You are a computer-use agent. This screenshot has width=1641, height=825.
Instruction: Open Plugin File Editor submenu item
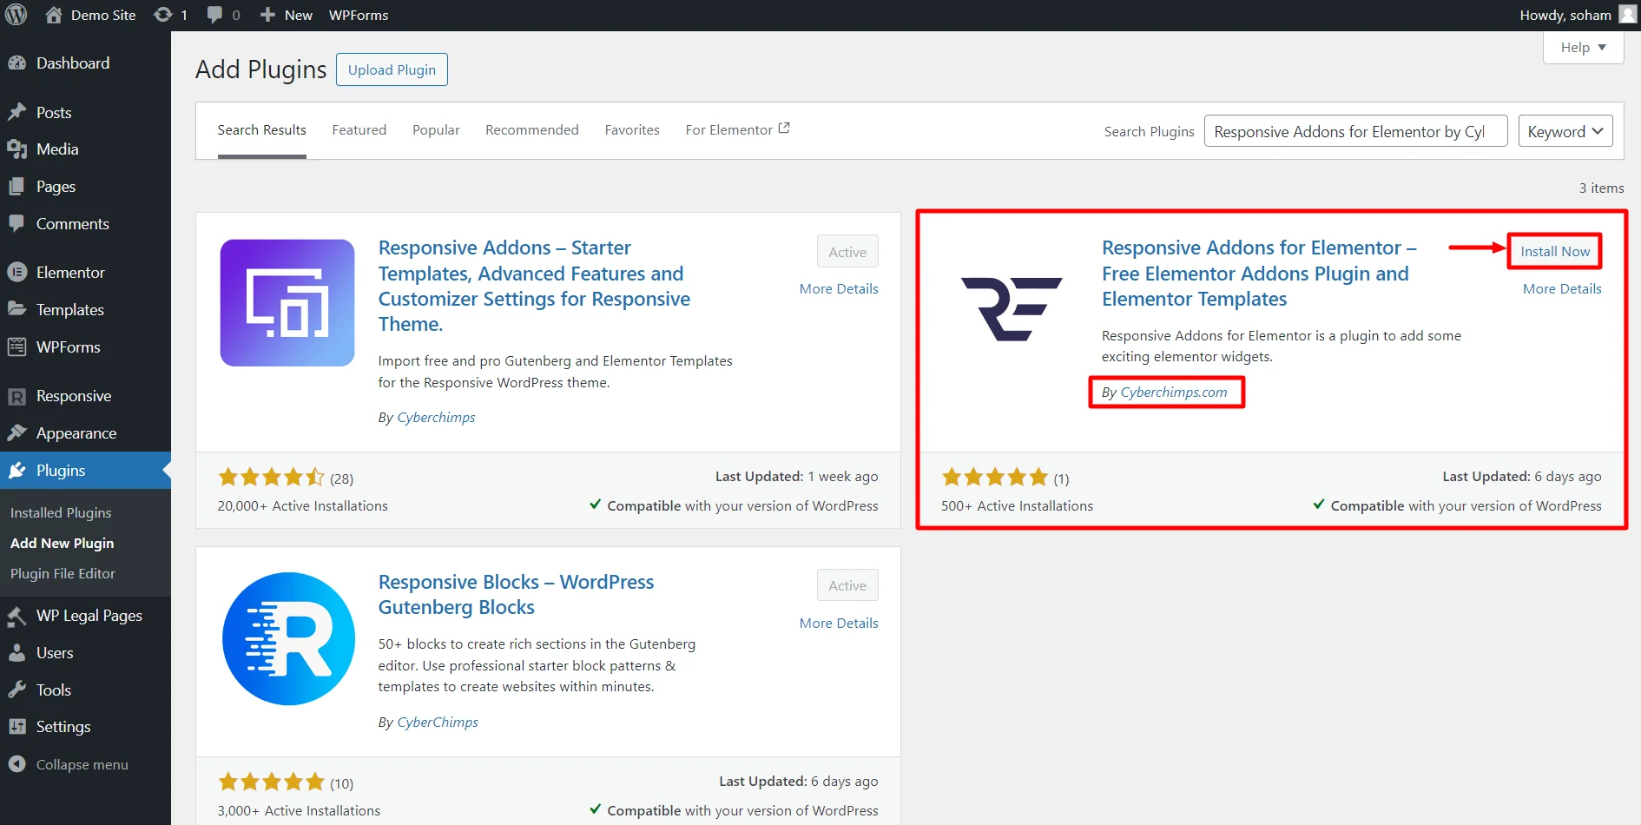63,573
